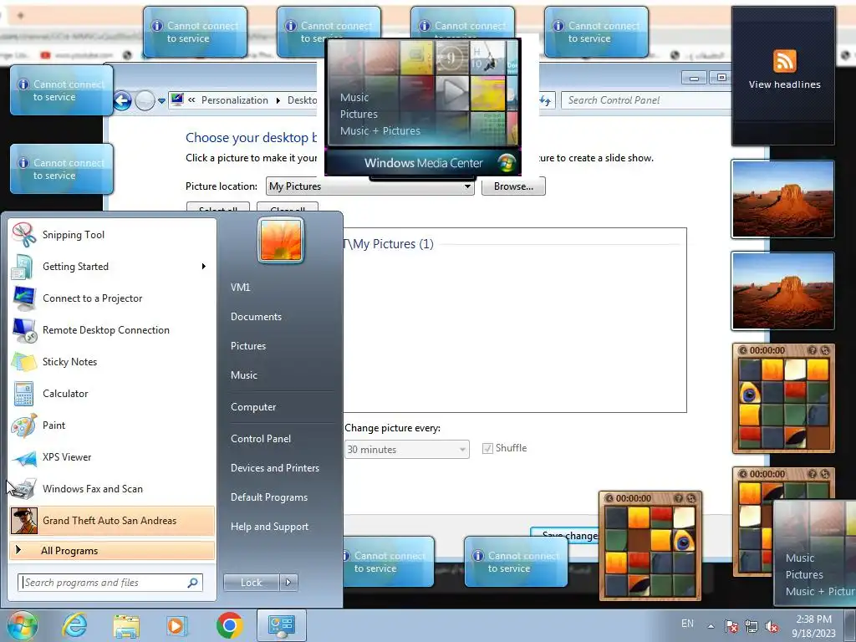Click the user account picture
This screenshot has width=856, height=642.
coord(281,240)
